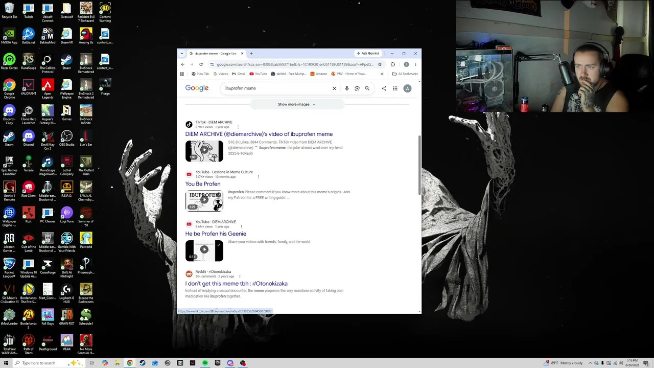Open the New Tab bookmark
654x368 pixels.
[x=200, y=74]
